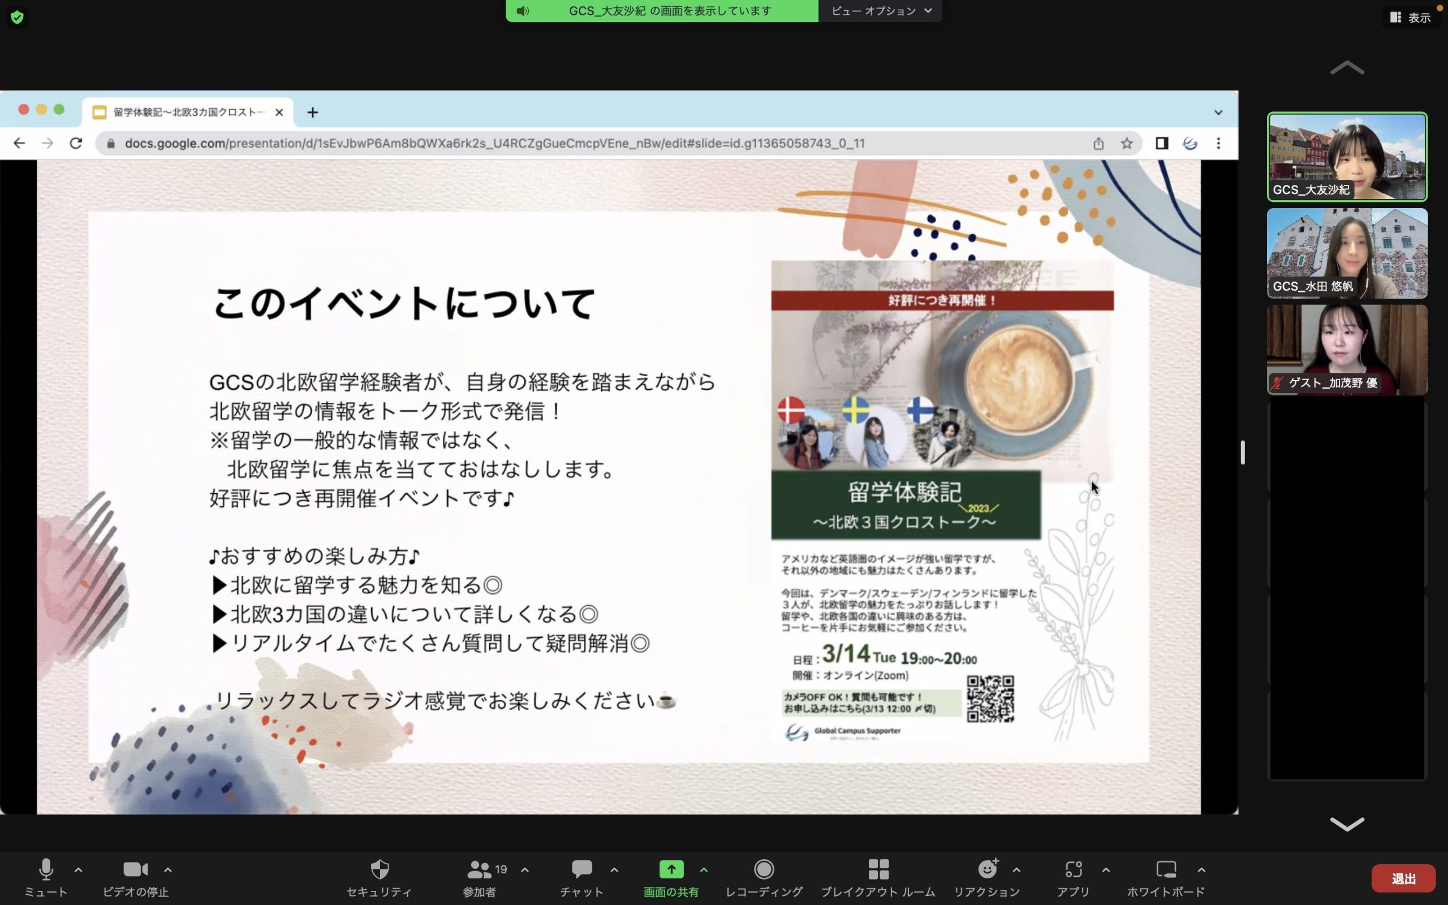Open the Whiteboard icon
This screenshot has width=1448, height=905.
pyautogui.click(x=1166, y=869)
